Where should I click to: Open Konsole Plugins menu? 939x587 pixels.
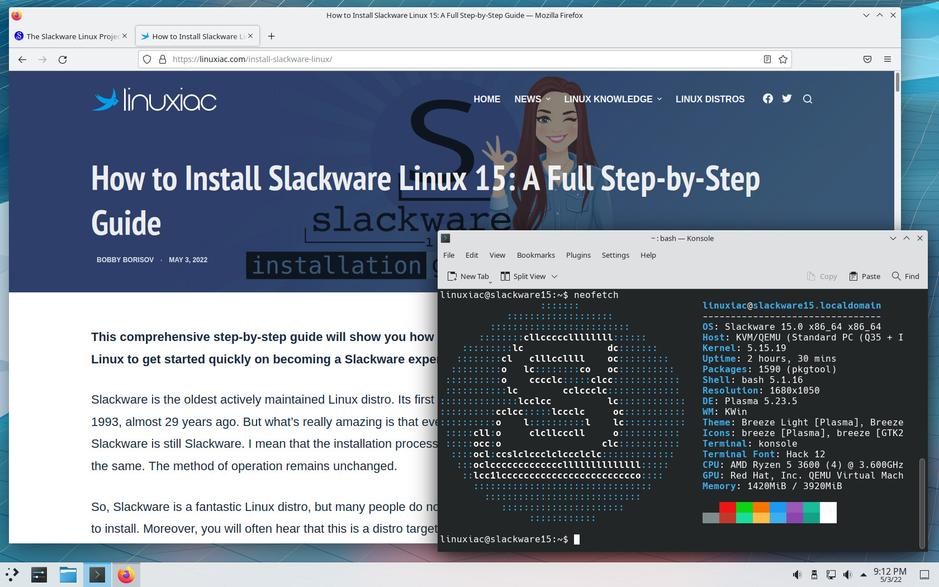point(578,255)
